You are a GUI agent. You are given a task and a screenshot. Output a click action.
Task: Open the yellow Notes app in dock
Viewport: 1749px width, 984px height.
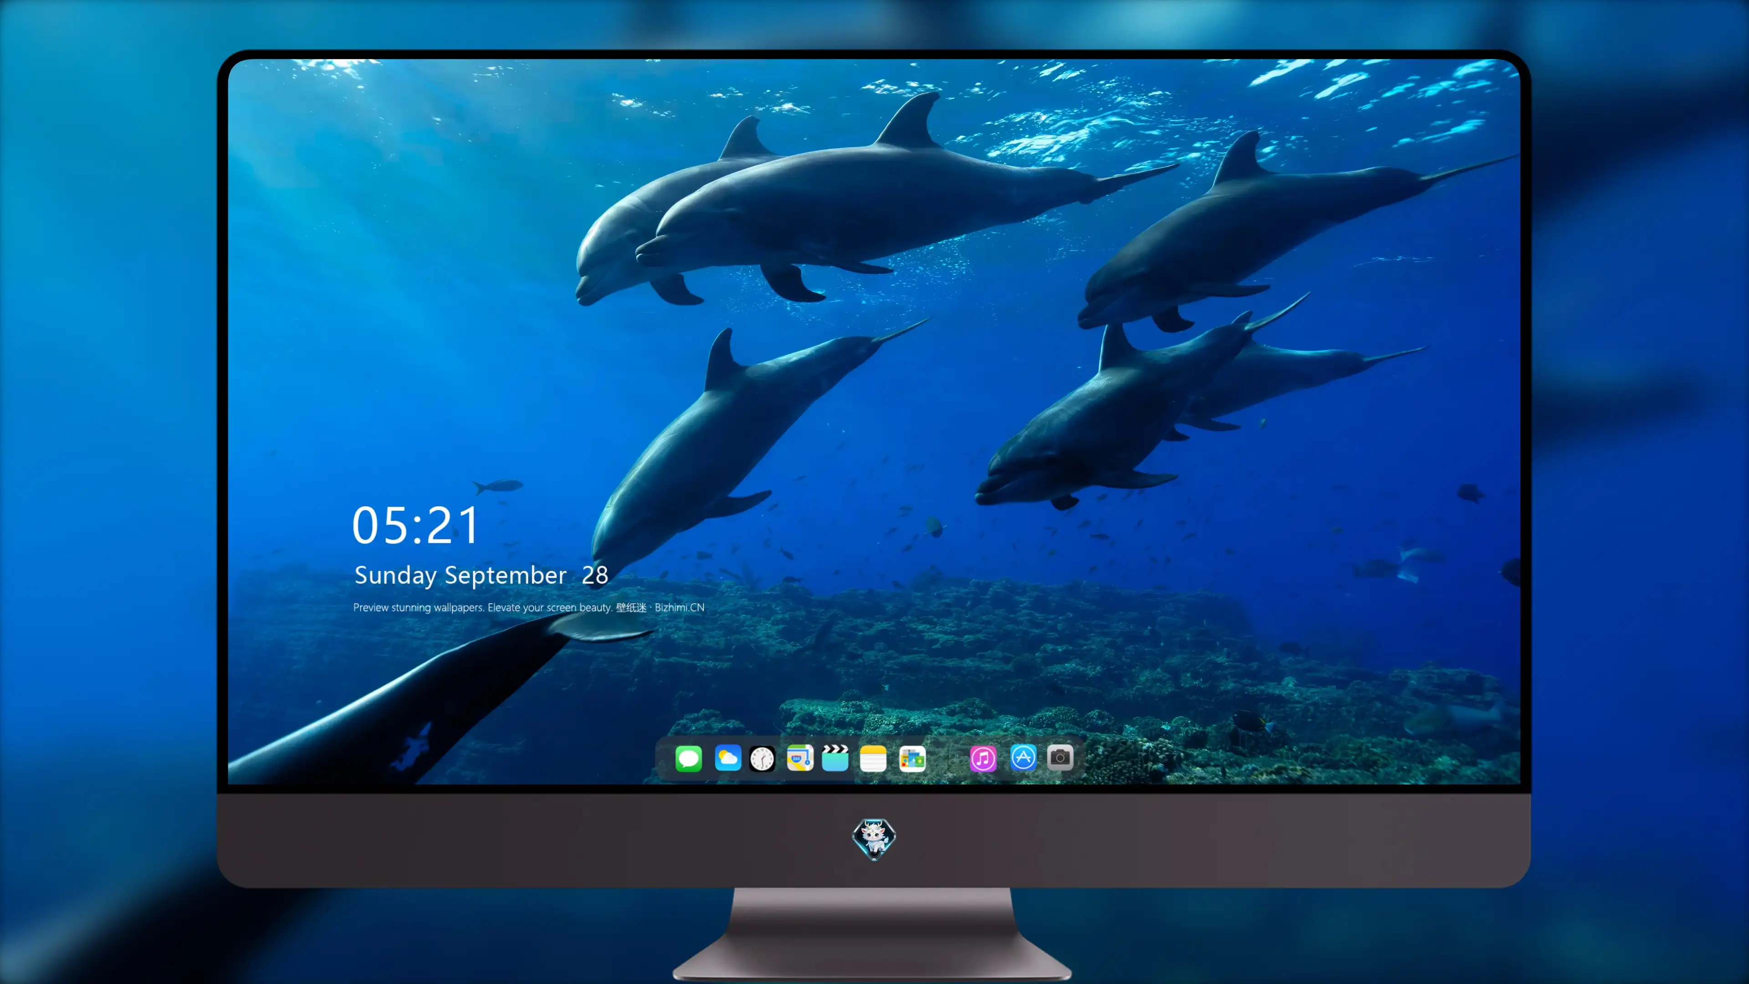coord(873,758)
